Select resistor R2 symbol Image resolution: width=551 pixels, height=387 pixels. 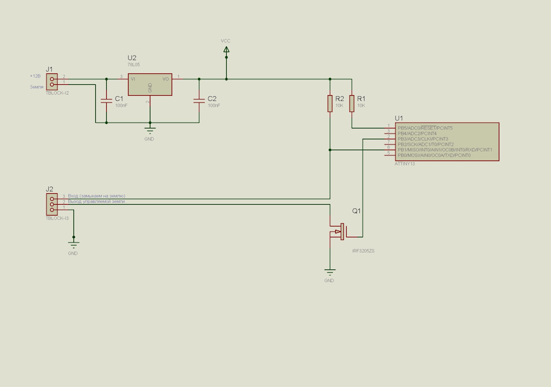[x=330, y=104]
